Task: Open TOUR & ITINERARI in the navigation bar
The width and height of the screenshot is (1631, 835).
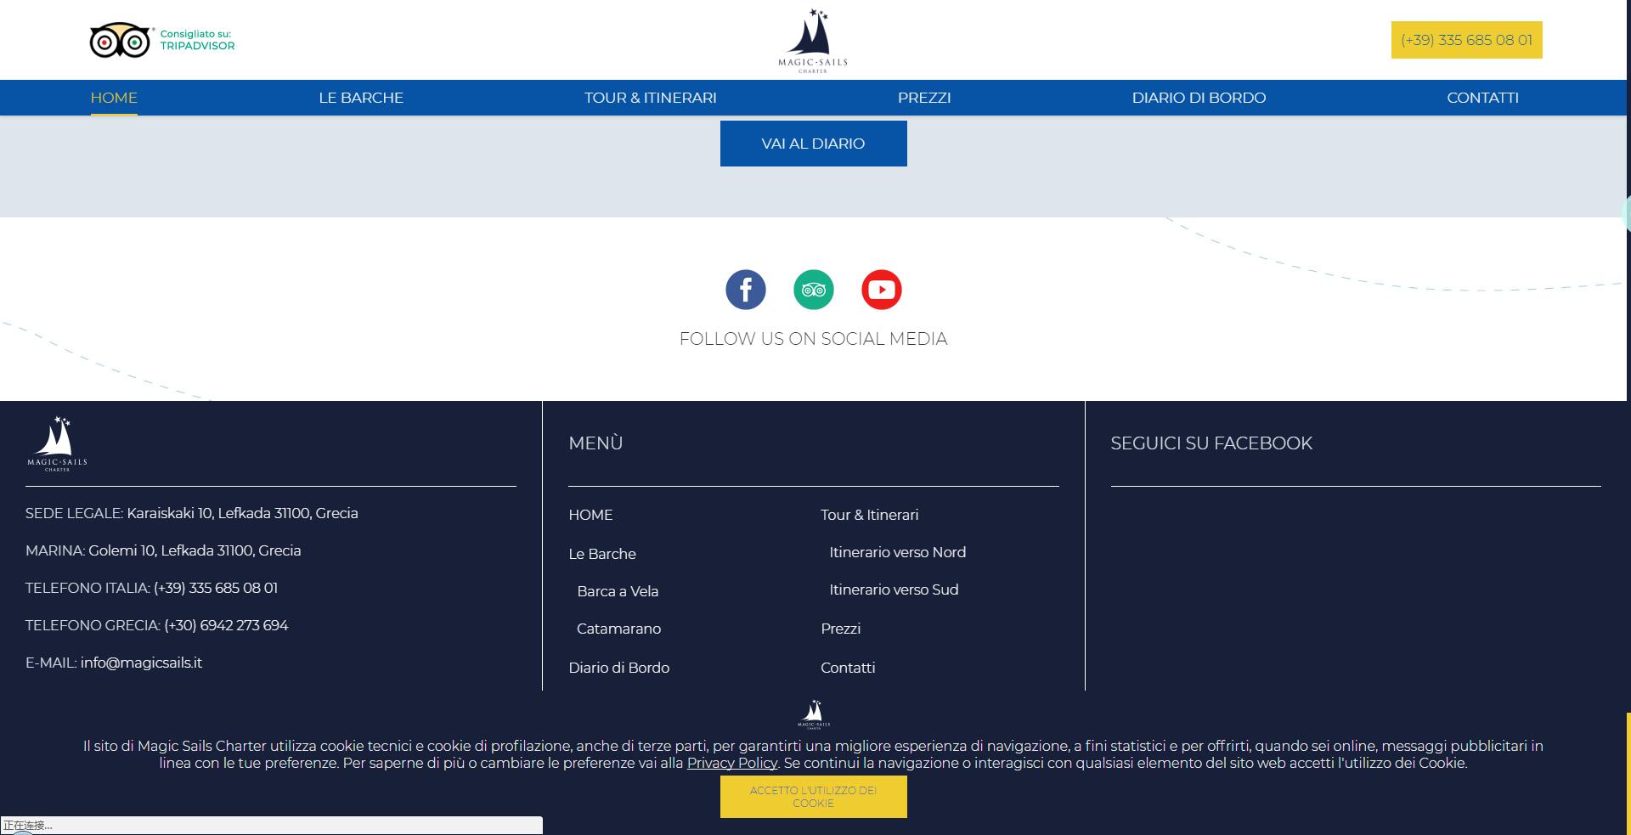Action: tap(651, 98)
